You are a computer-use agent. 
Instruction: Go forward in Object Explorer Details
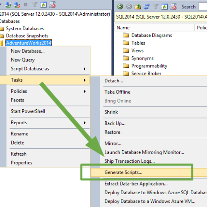pyautogui.click(x=129, y=7)
